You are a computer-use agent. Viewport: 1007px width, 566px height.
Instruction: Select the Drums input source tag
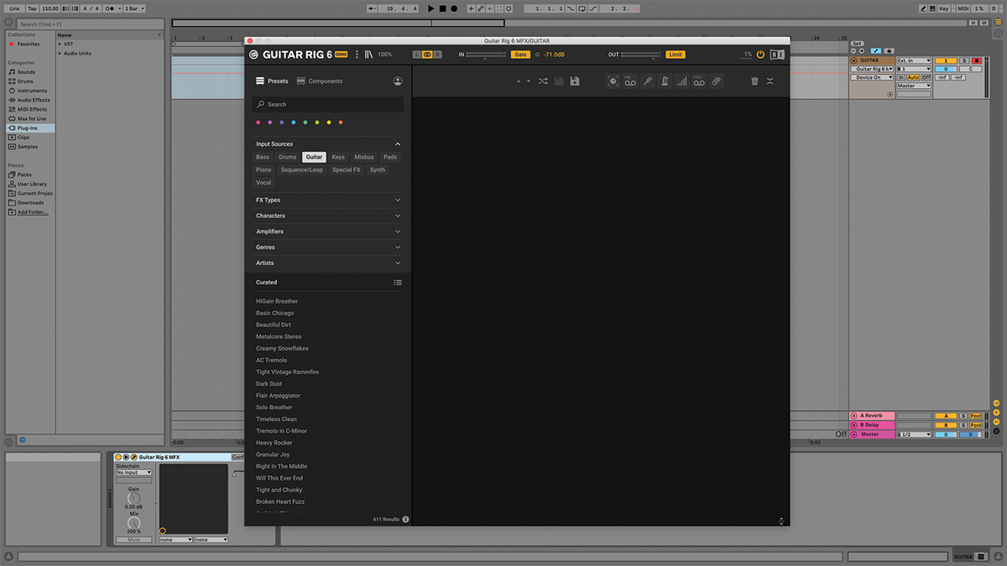click(x=287, y=157)
